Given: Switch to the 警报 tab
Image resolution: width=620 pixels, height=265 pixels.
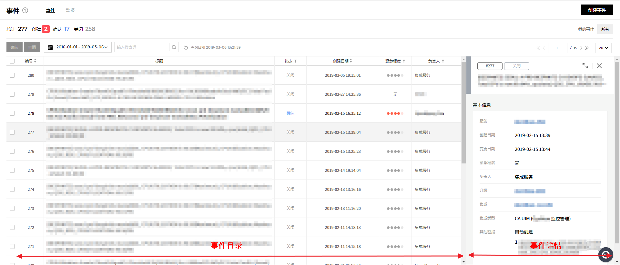Looking at the screenshot, I should click(70, 10).
